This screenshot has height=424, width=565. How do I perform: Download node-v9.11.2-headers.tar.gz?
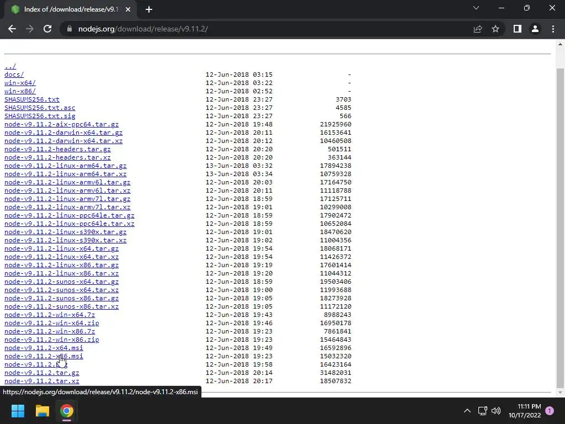pyautogui.click(x=57, y=149)
